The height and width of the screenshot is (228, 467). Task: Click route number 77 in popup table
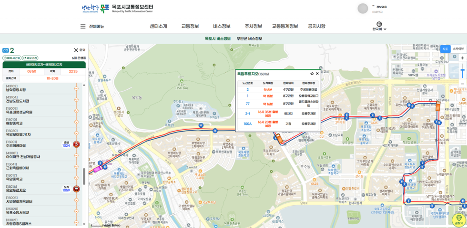pos(247,104)
